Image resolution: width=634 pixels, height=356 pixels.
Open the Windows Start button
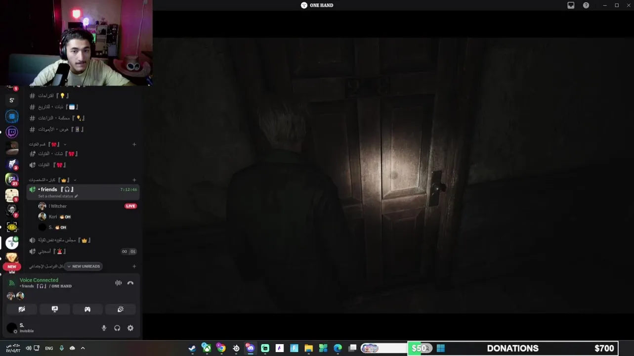click(440, 348)
